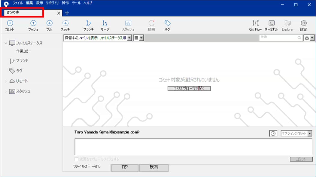The width and height of the screenshot is (316, 177).
Task: Open the リポジトリ menu
Action: (52, 3)
